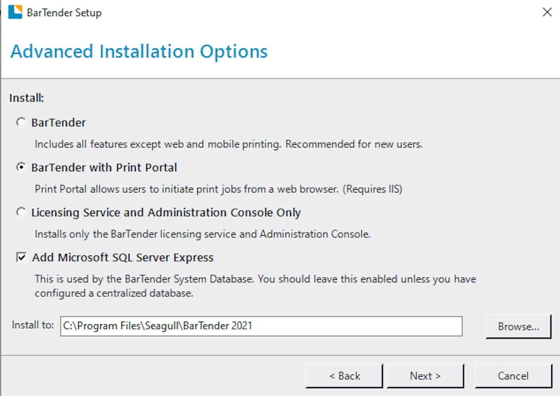Cancel the installation
Viewport: 560px width, 396px height.
(x=513, y=376)
